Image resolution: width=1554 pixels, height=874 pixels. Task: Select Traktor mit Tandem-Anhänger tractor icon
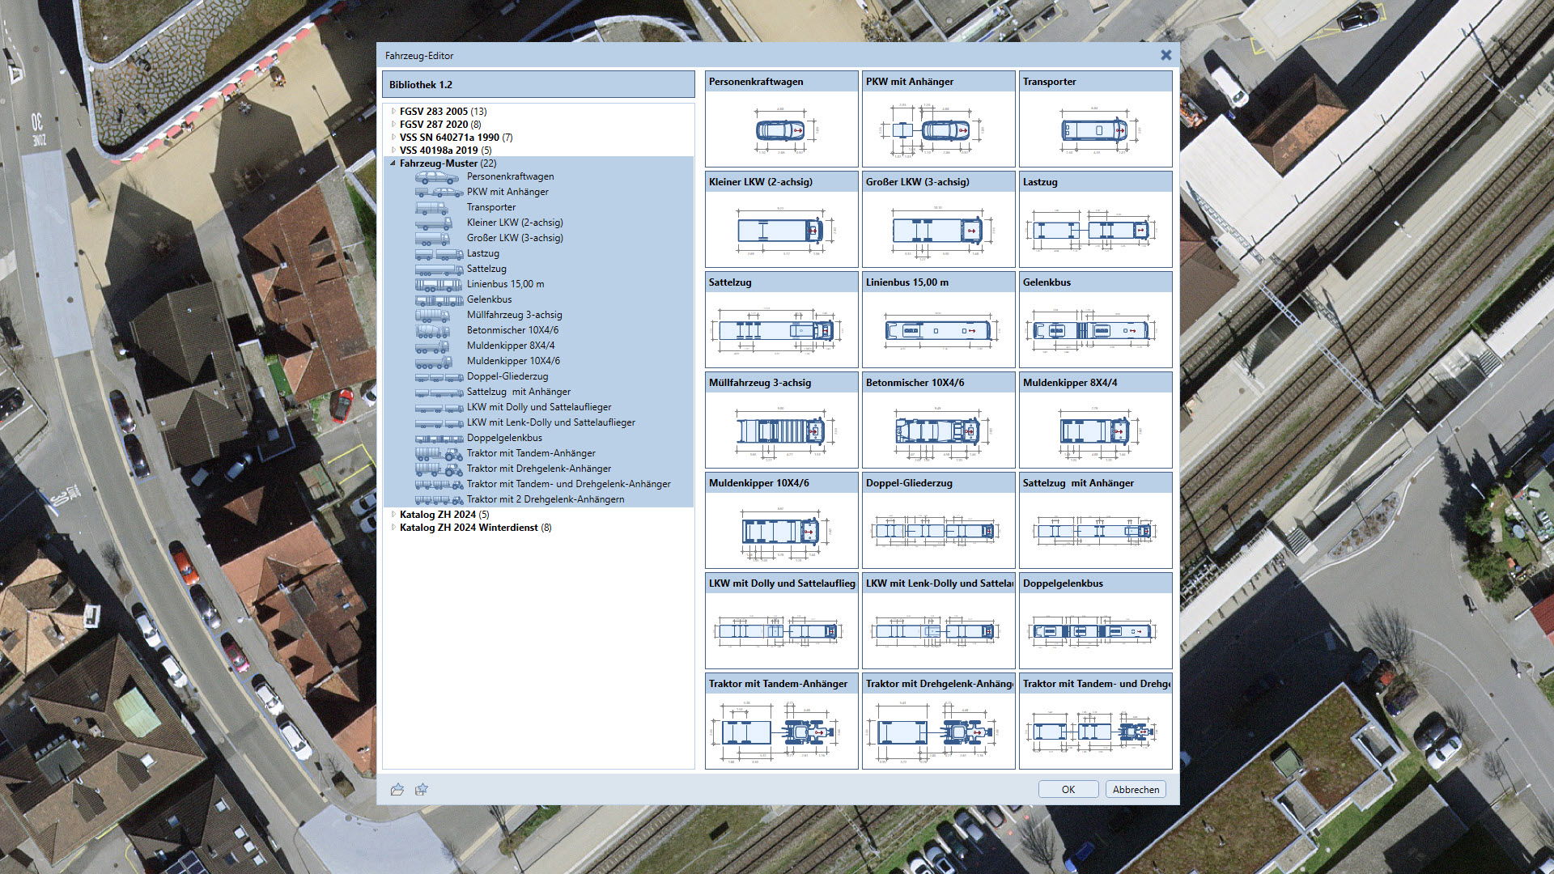(439, 453)
